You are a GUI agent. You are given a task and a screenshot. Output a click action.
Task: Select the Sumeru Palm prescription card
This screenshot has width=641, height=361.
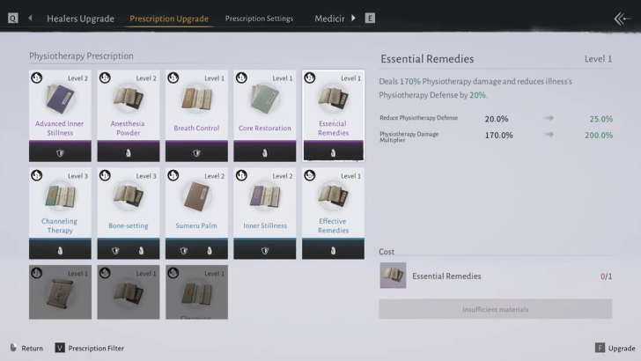point(196,213)
